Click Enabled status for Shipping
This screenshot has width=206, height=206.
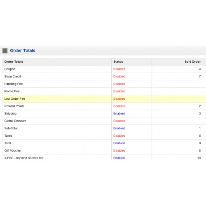(x=119, y=114)
